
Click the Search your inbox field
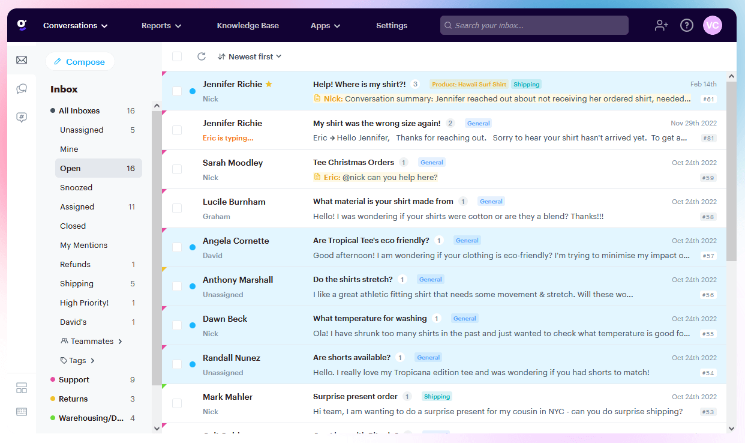coord(533,25)
